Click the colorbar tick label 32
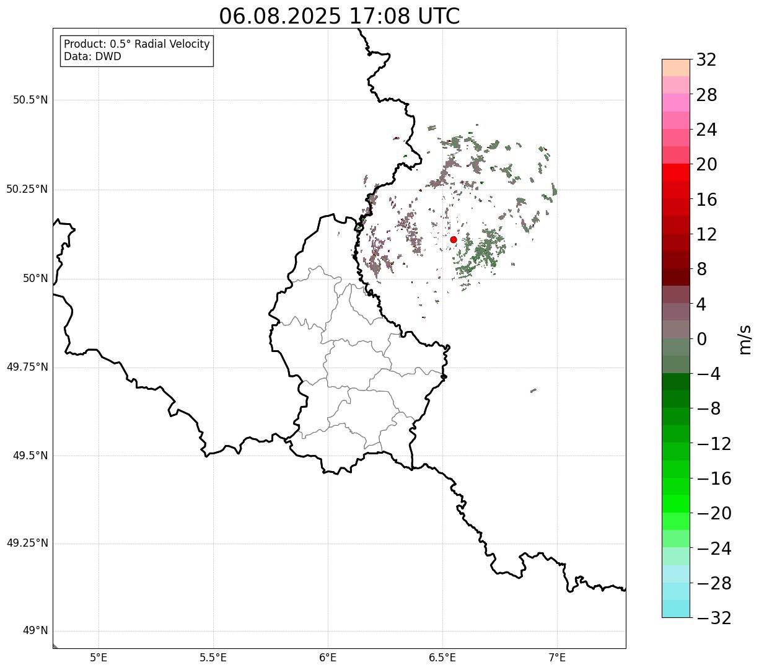 [706, 60]
